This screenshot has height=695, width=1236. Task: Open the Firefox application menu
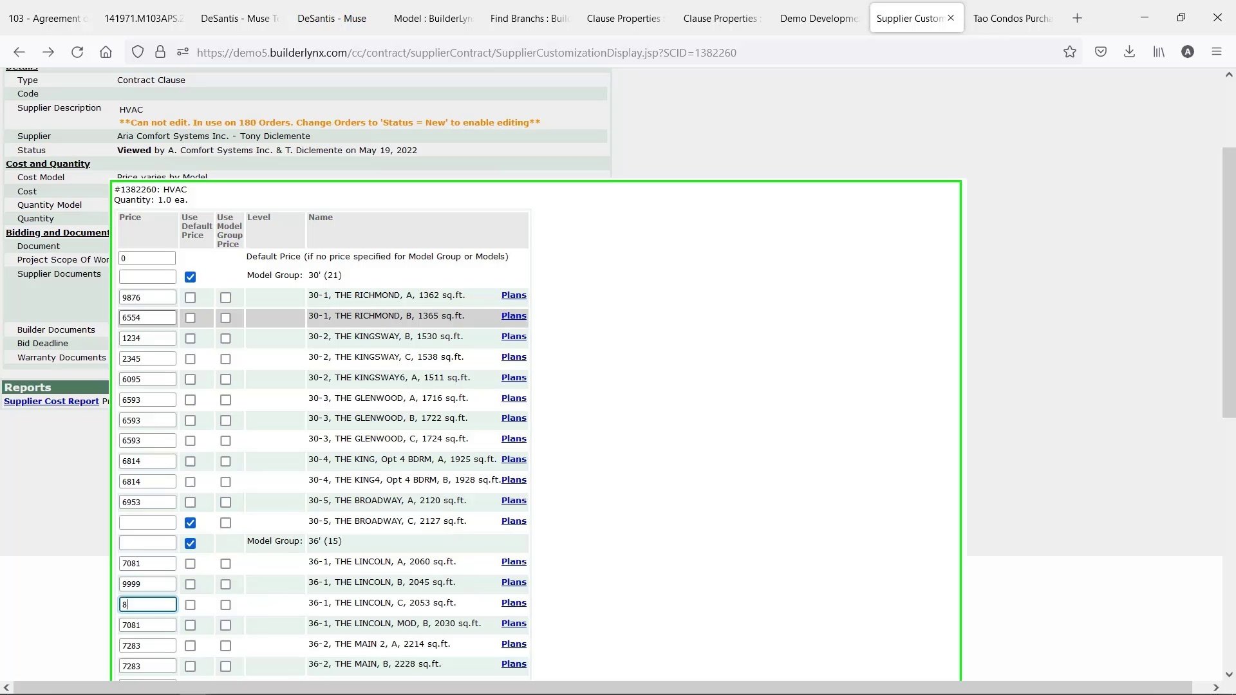(1217, 52)
